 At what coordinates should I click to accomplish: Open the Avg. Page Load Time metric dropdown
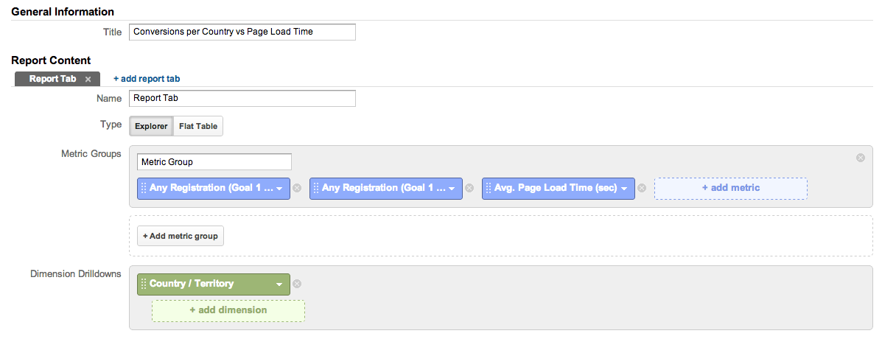(x=625, y=189)
